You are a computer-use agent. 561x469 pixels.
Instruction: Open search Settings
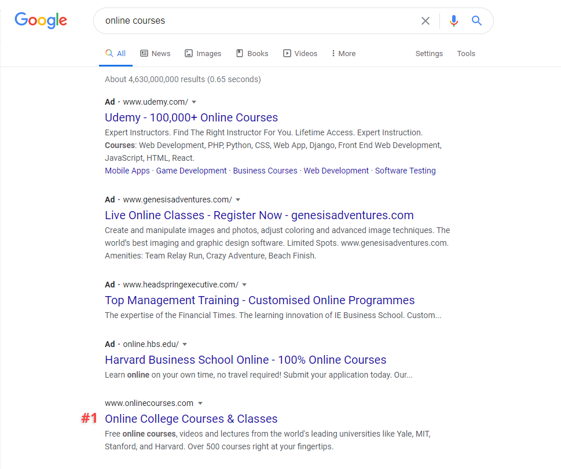click(x=429, y=54)
